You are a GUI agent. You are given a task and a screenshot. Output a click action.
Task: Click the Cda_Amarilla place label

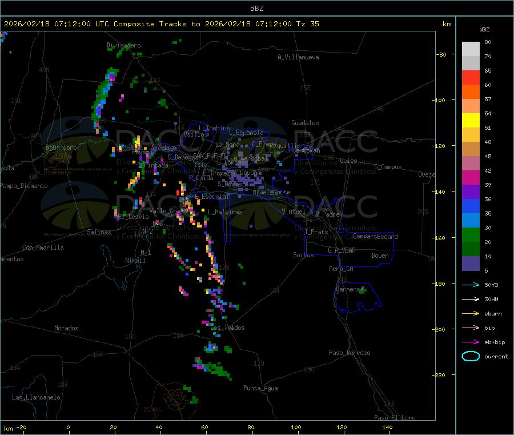(x=43, y=248)
